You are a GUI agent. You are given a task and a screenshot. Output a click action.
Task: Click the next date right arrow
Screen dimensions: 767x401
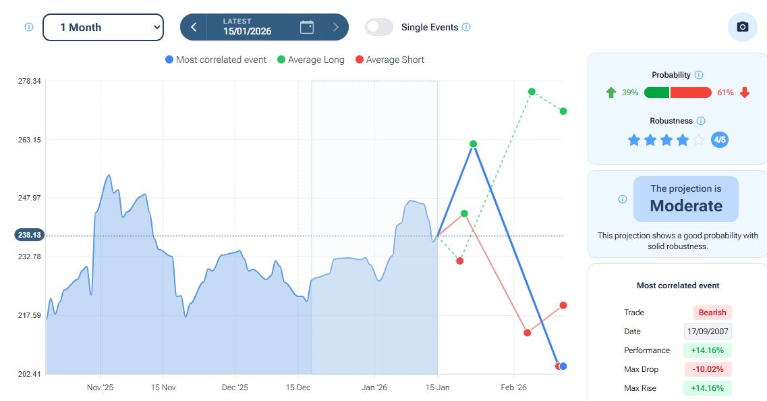coord(336,27)
